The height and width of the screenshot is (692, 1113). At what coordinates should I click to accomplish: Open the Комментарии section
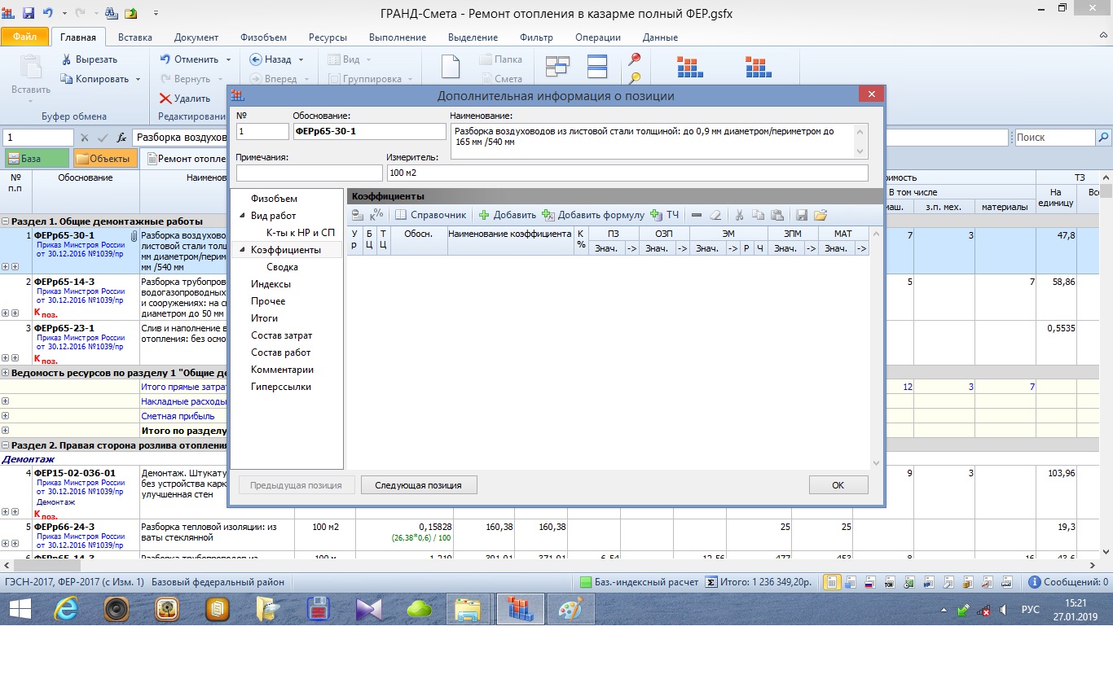coord(282,370)
